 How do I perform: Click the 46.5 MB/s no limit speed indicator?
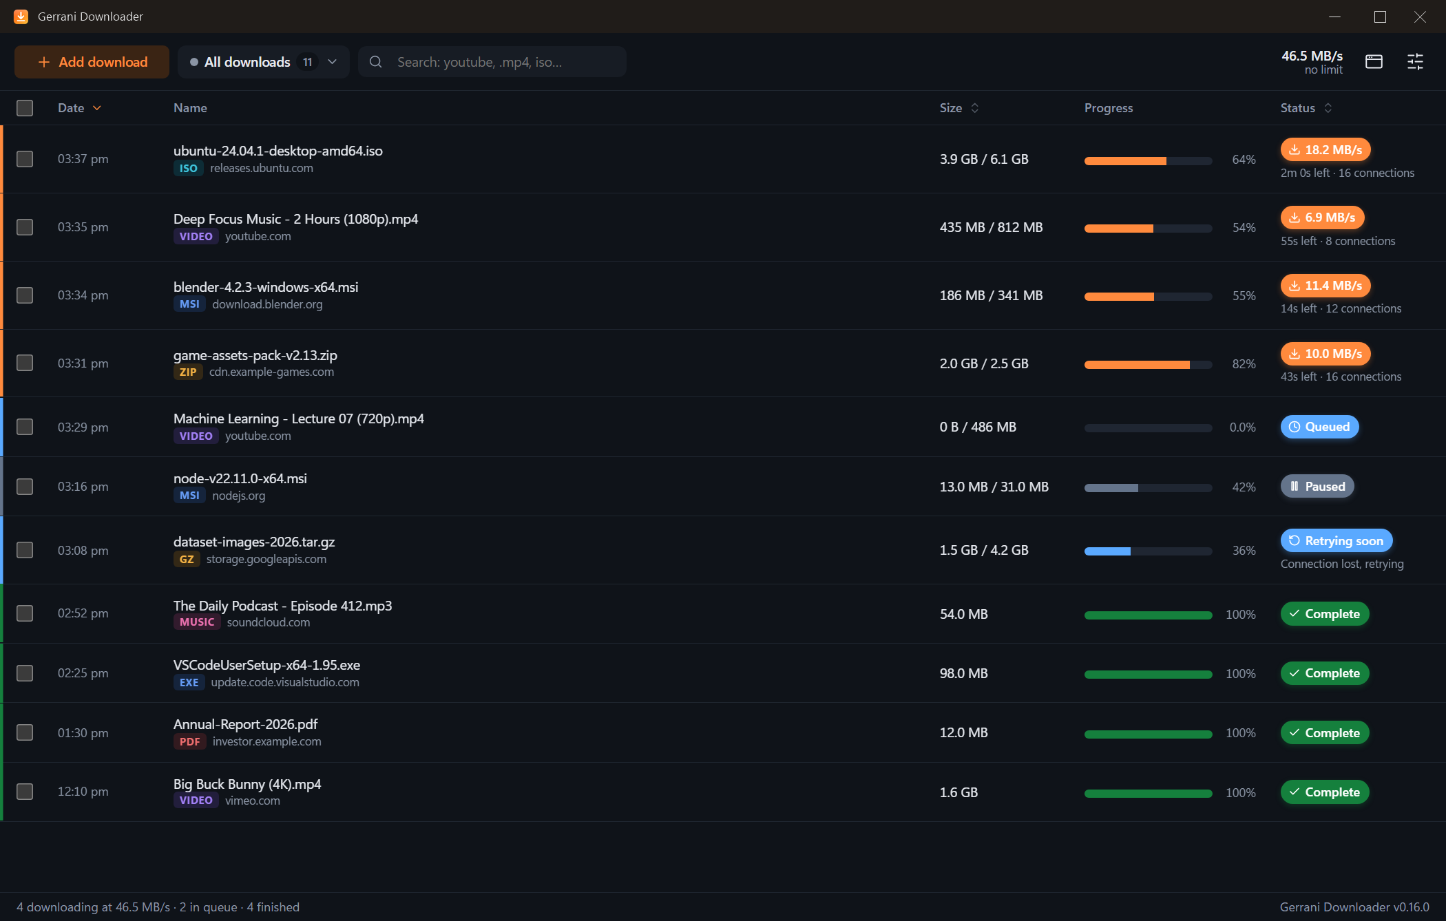[x=1312, y=62]
